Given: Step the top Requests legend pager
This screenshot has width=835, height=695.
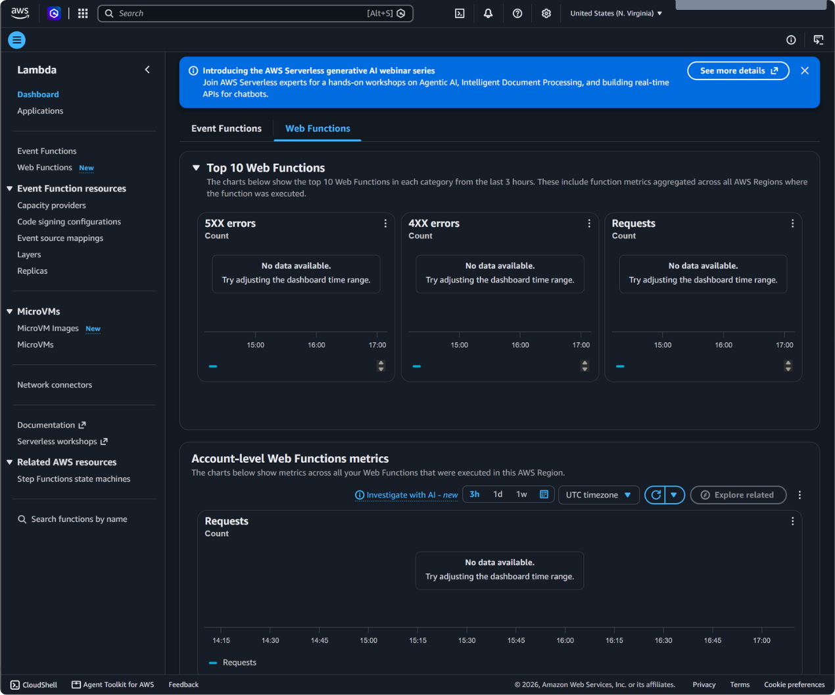Looking at the screenshot, I should coord(788,366).
